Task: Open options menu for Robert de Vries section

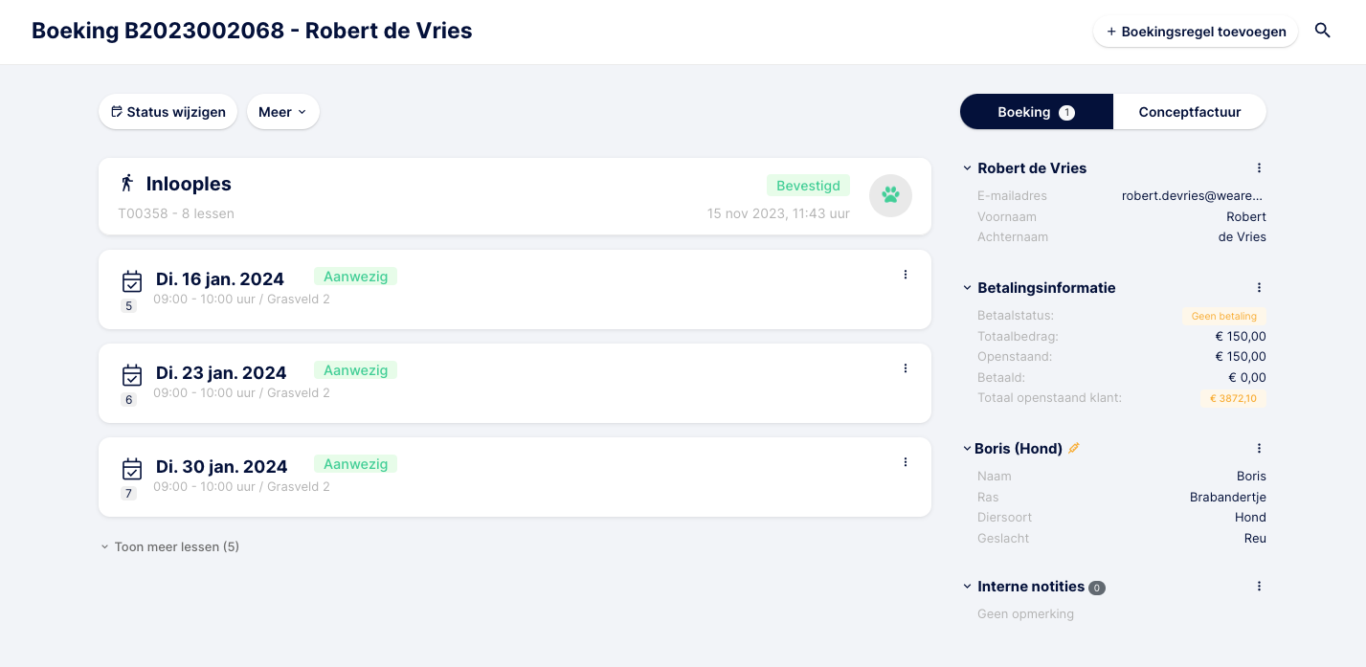Action: click(1259, 168)
